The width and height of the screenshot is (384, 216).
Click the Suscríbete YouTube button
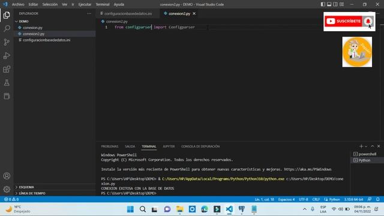coord(343,22)
